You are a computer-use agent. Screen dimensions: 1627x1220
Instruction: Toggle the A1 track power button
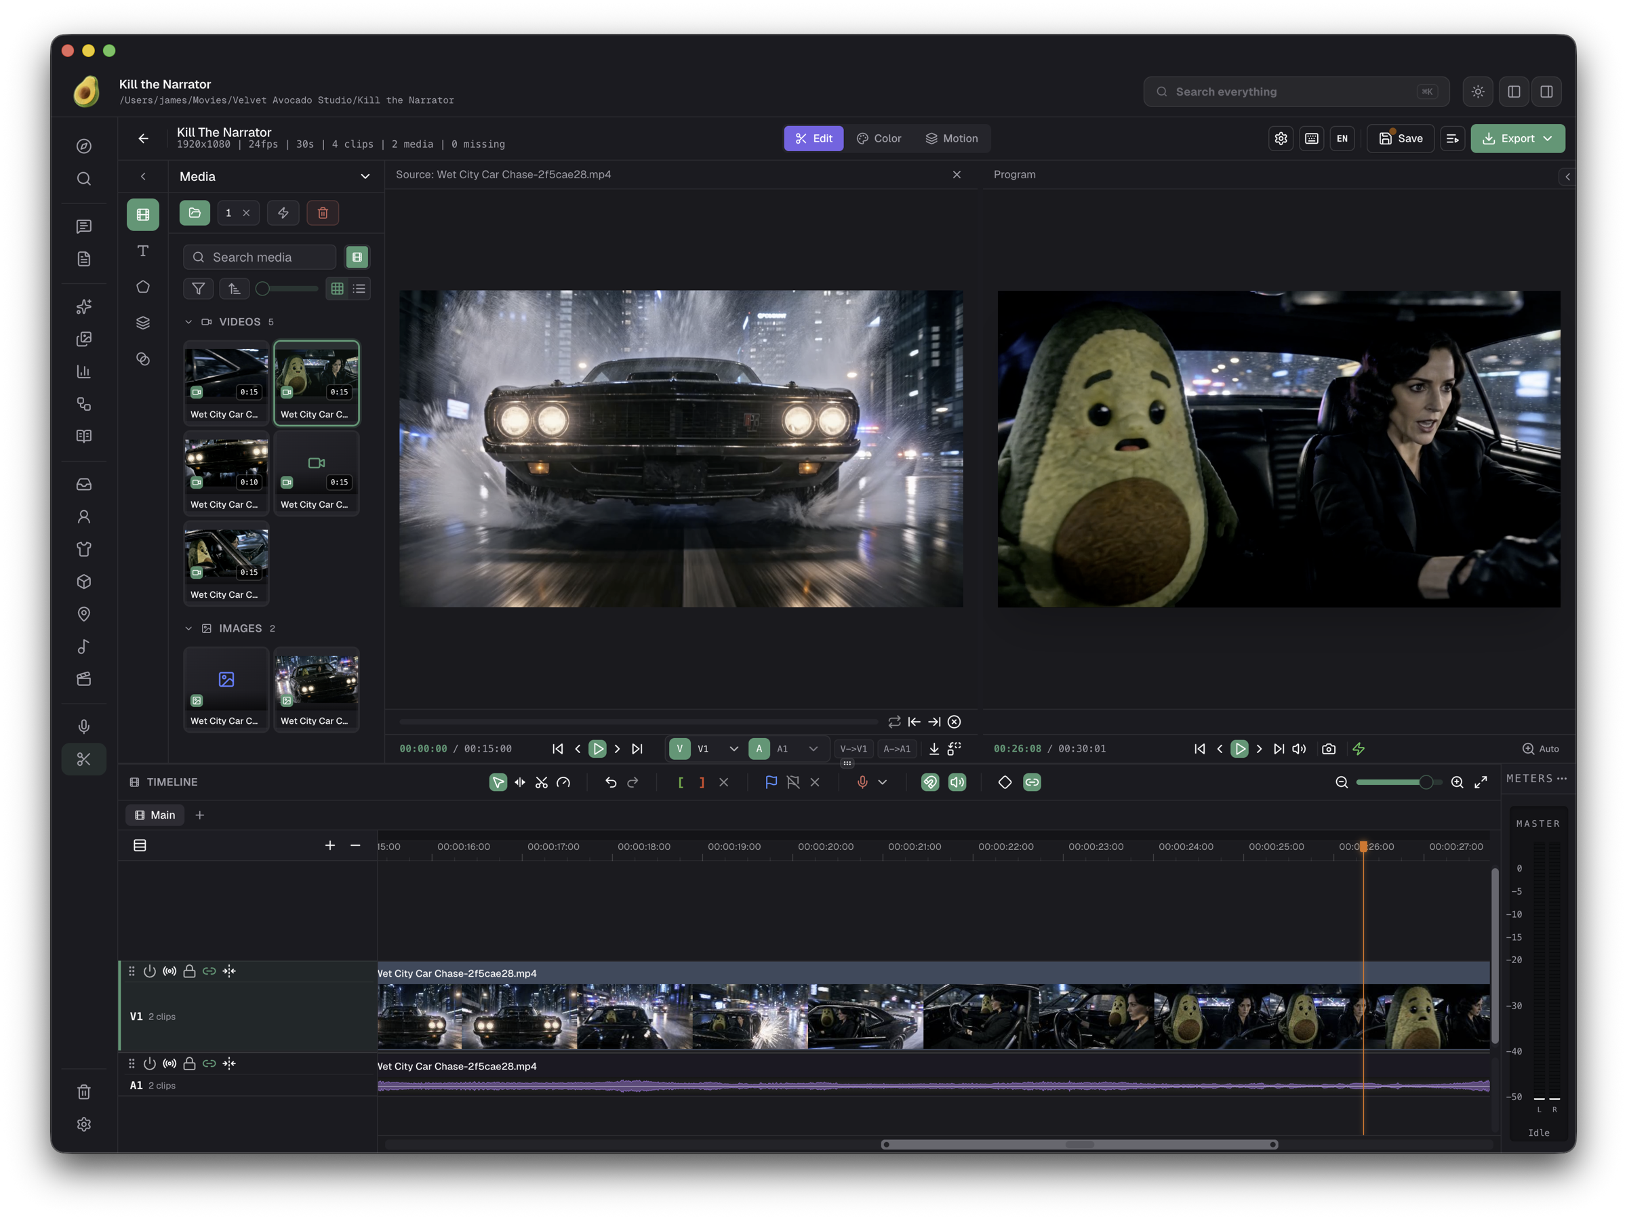149,1064
